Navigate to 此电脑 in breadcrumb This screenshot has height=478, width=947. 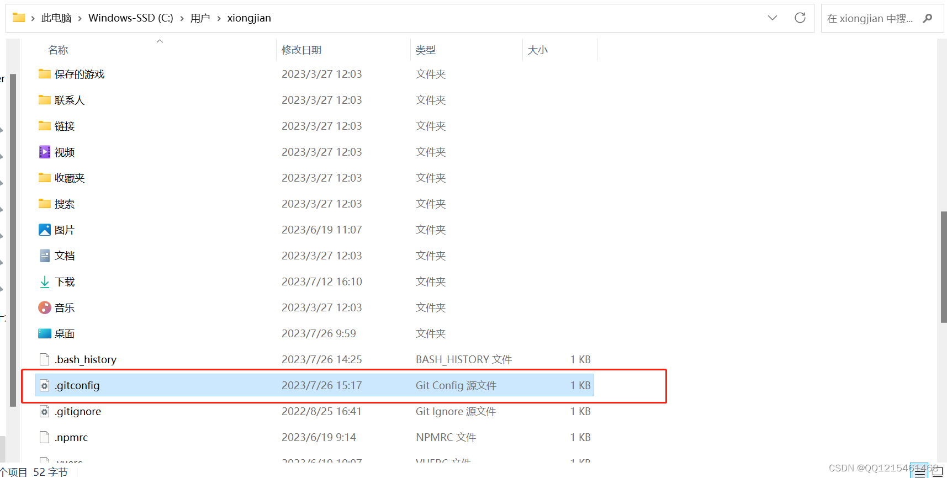click(56, 18)
